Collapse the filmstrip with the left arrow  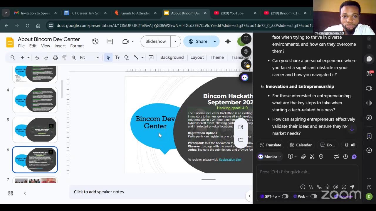(25, 193)
